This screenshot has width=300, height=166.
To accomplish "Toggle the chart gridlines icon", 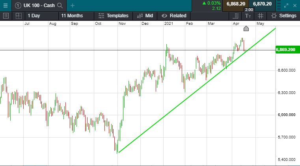I will pos(260,16).
